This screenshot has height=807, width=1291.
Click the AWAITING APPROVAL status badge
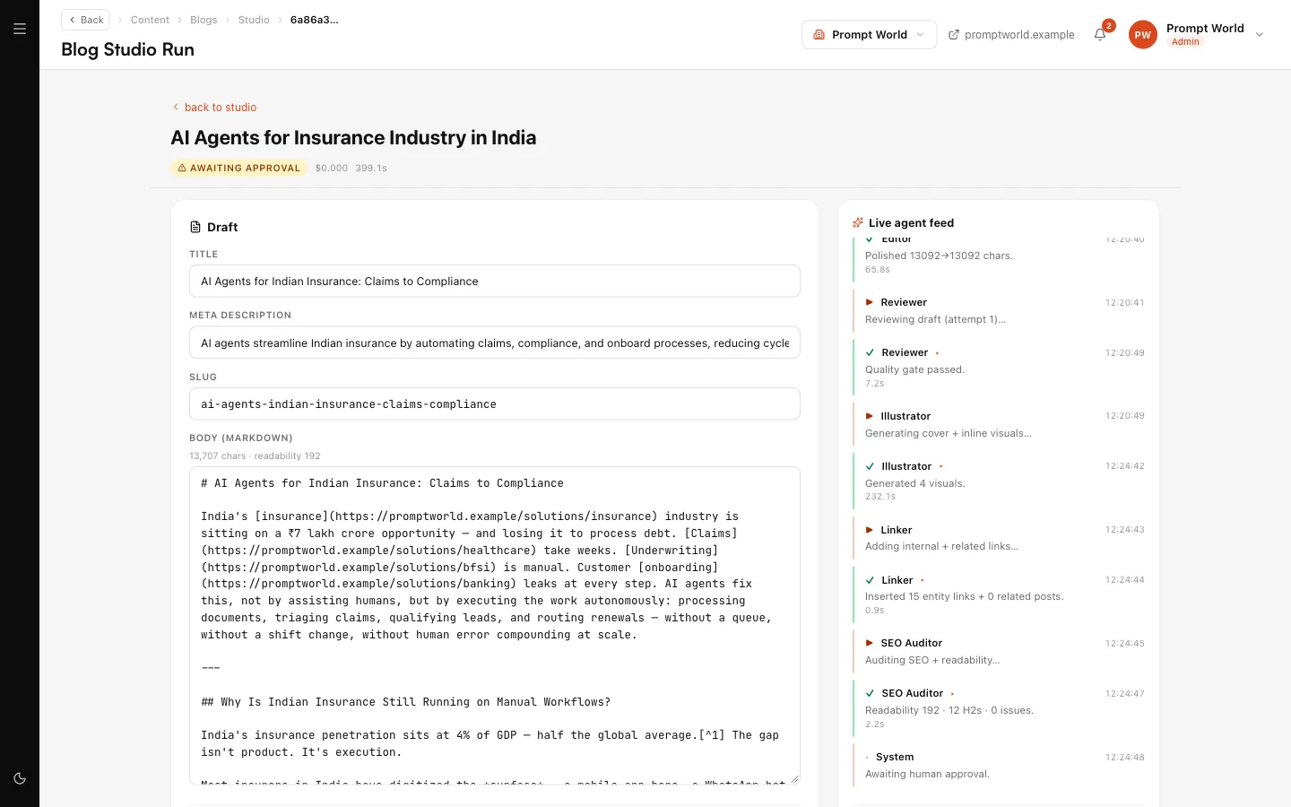coord(239,168)
